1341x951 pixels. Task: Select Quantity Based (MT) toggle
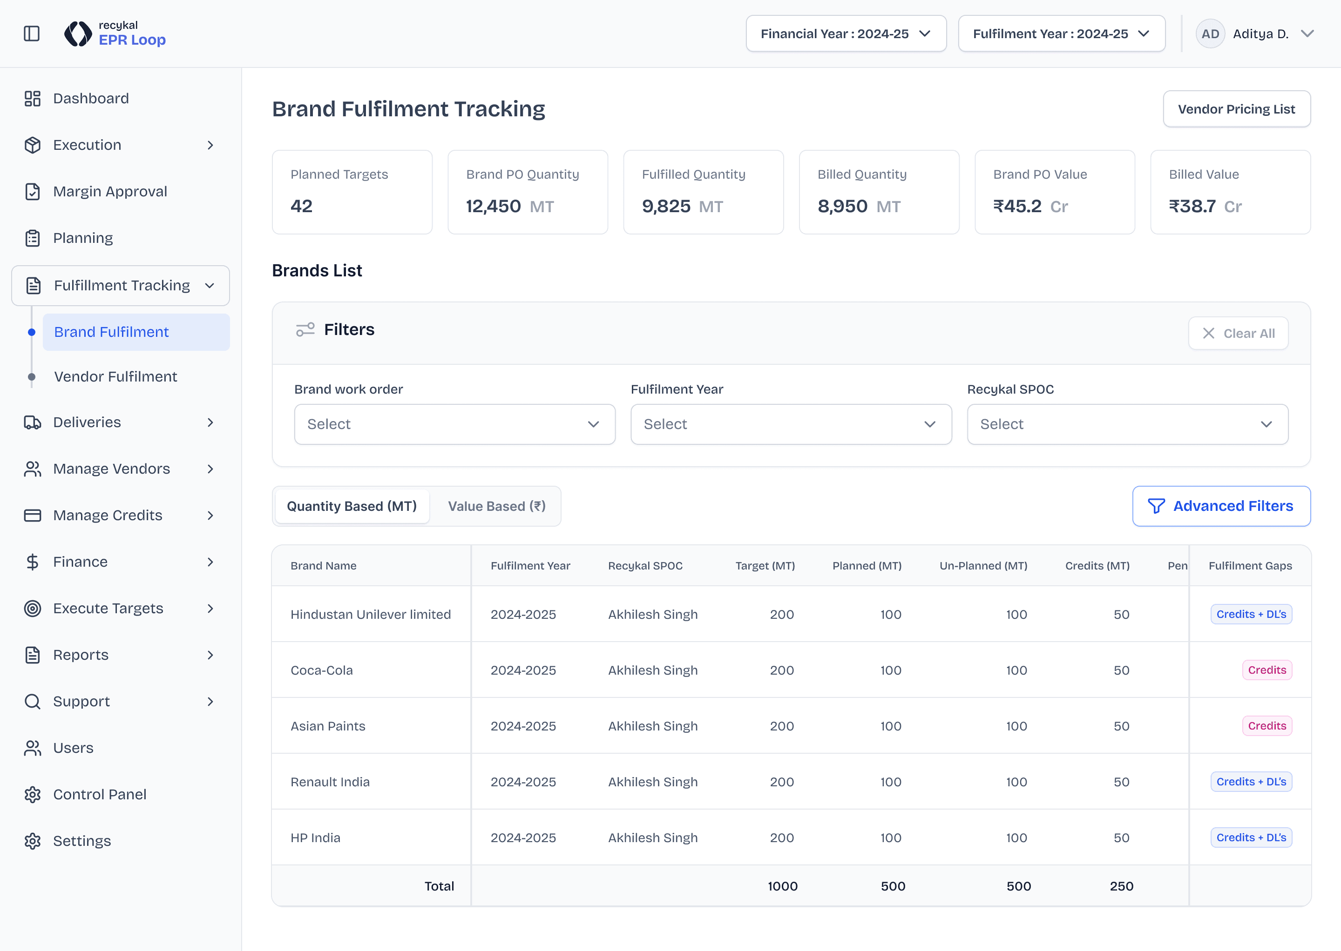(x=352, y=506)
